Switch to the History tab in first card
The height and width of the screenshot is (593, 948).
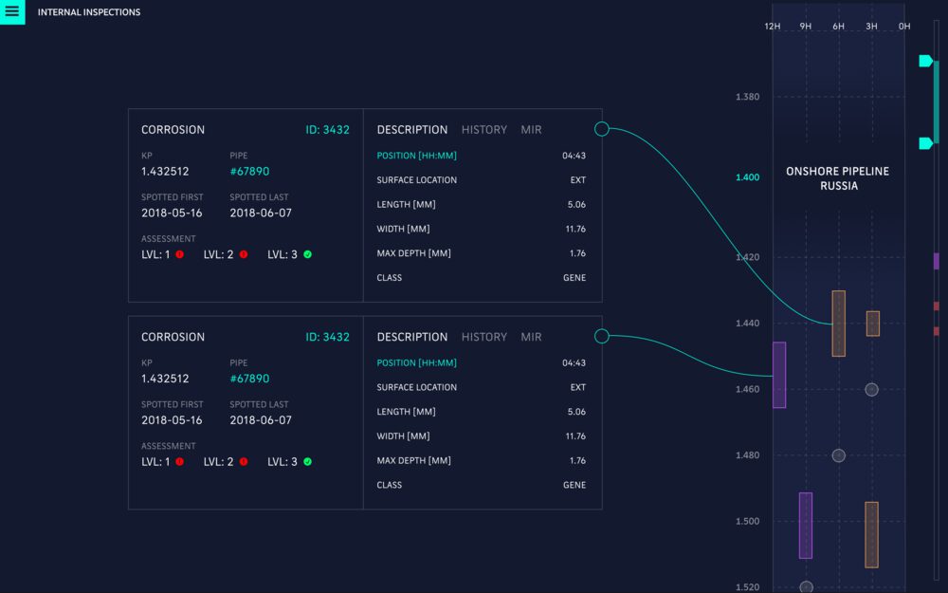pos(483,129)
